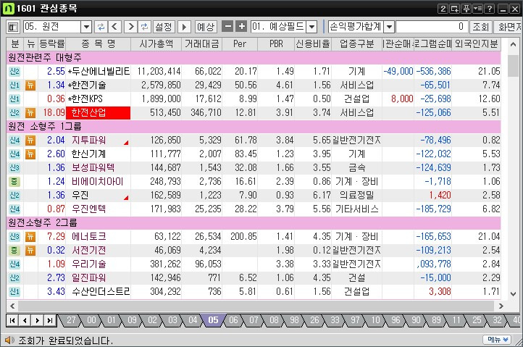Switch to bottom tab 89

[436, 320]
